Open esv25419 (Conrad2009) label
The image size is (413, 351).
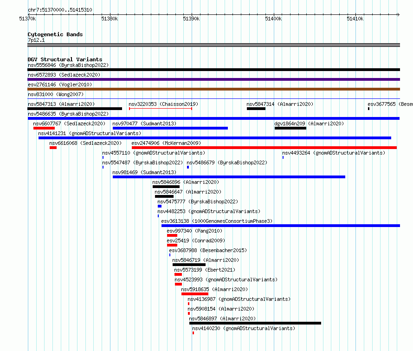196,240
